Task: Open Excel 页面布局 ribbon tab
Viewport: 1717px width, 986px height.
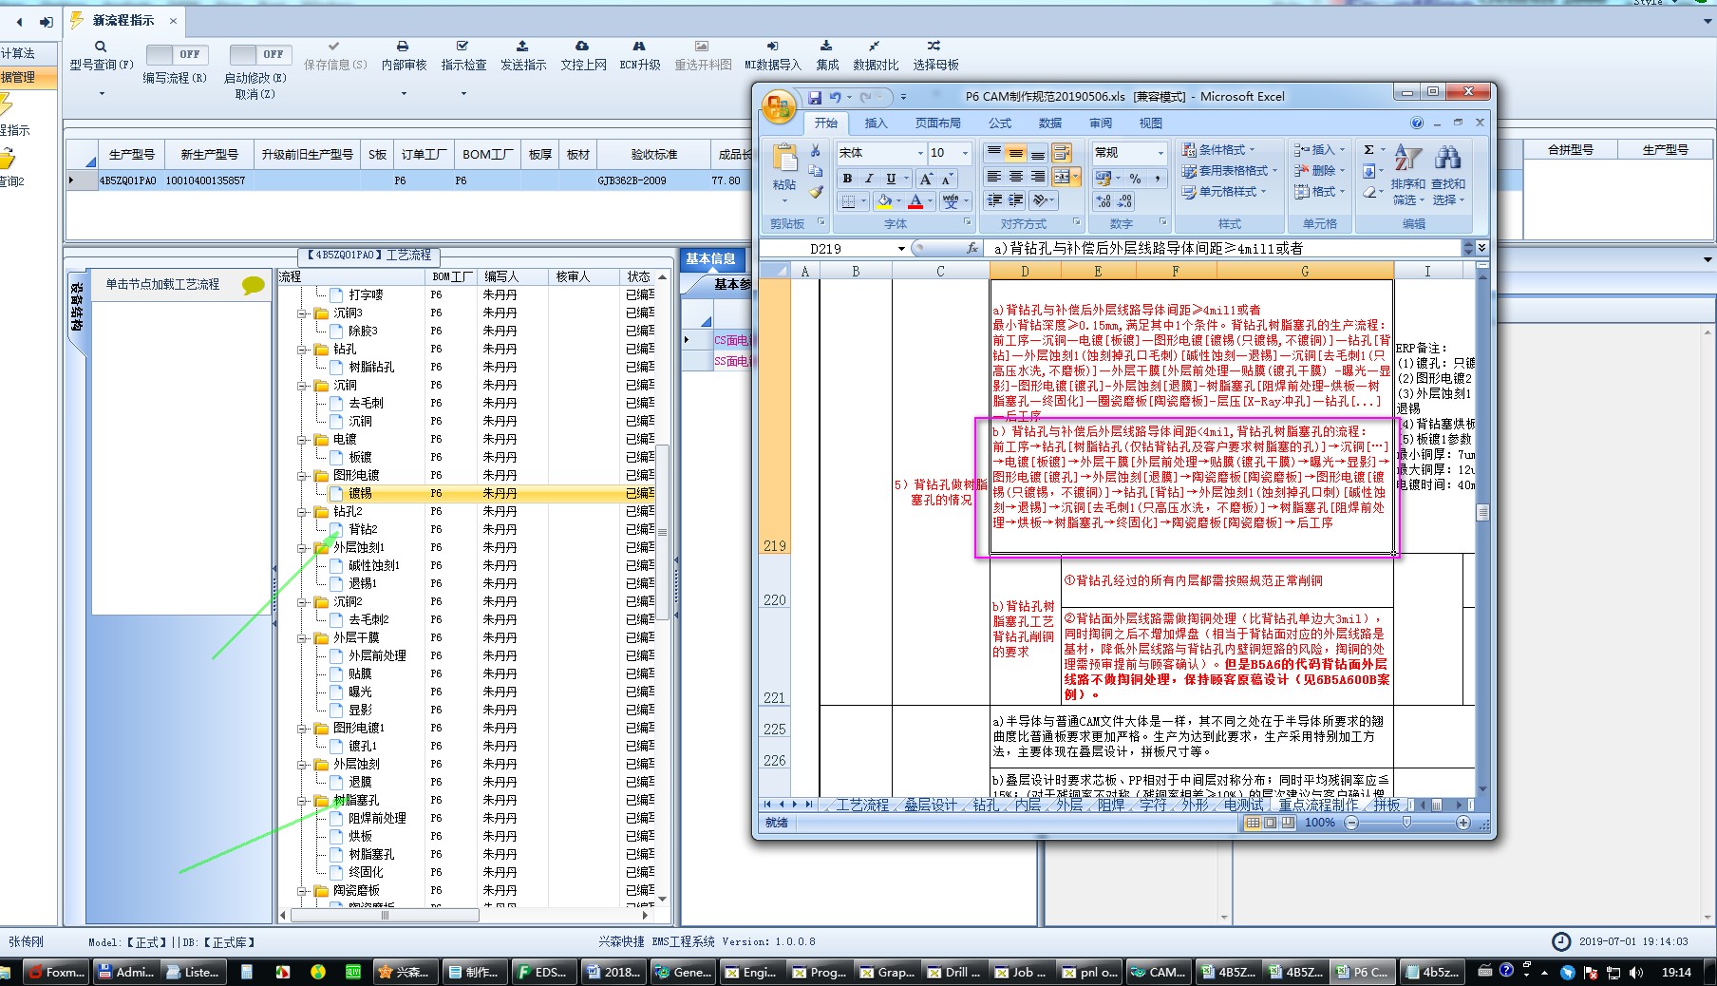Action: click(937, 123)
